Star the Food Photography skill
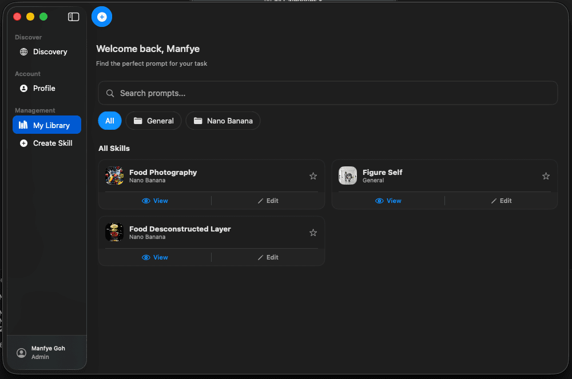Screen dimensions: 572x379 313,176
